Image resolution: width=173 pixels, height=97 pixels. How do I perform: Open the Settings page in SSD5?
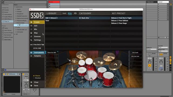point(37,40)
